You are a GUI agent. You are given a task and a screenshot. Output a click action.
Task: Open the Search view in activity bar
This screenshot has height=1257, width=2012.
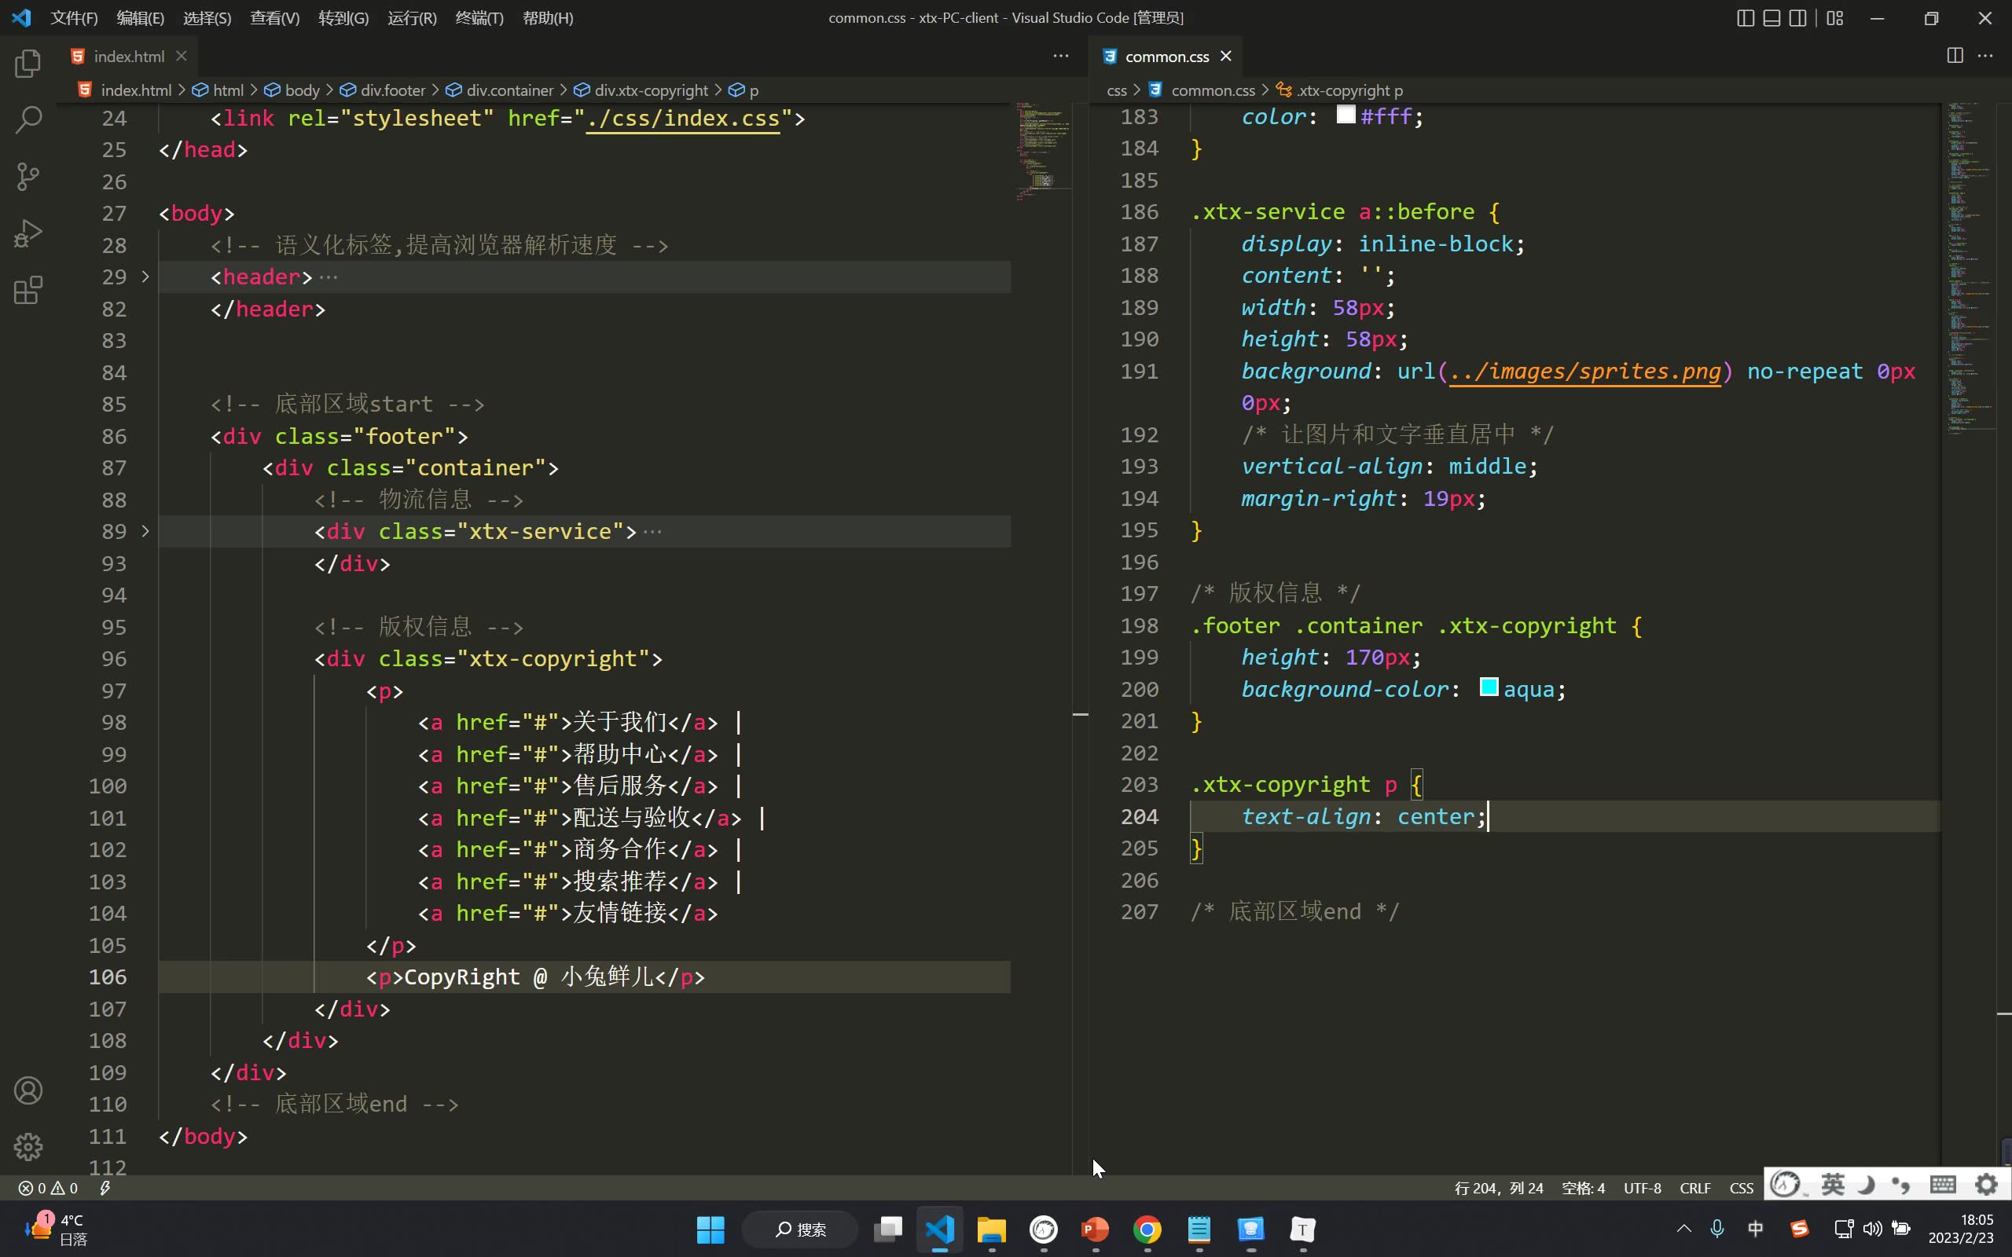click(28, 120)
